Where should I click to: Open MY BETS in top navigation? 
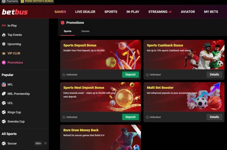(x=211, y=12)
